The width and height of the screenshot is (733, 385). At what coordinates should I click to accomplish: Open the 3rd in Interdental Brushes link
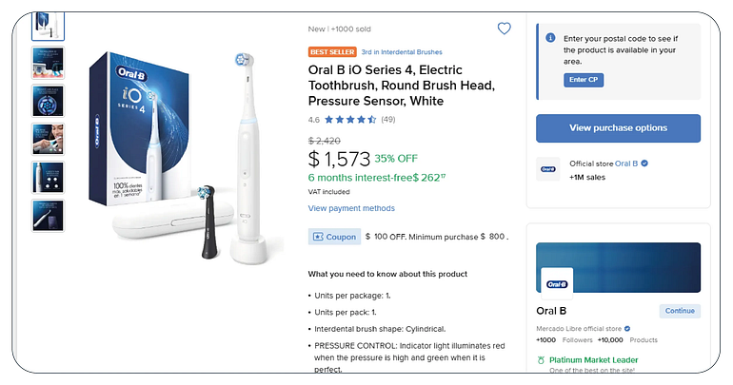tap(402, 51)
